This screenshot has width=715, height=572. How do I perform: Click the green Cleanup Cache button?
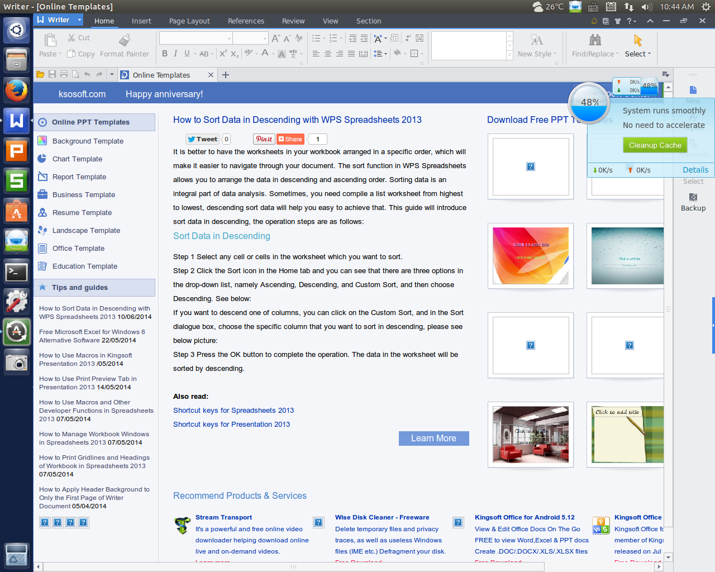pyautogui.click(x=655, y=145)
